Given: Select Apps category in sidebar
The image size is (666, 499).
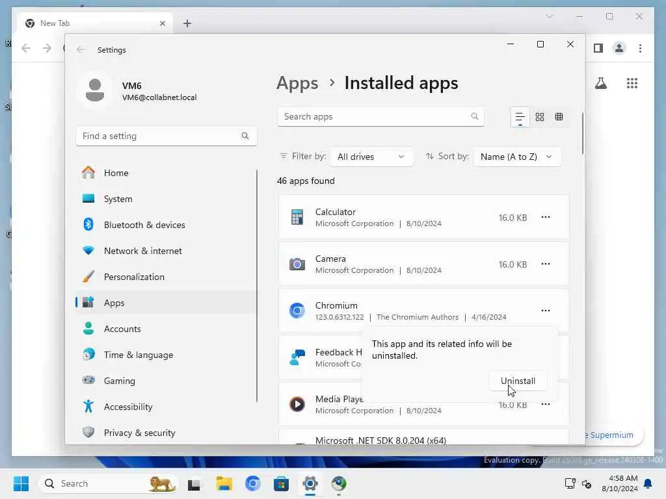Looking at the screenshot, I should 166,303.
